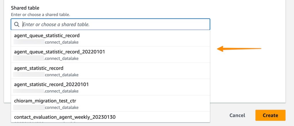This screenshot has height=126, width=294.
Task: Click connect_datalake under agent_statistic_record
Action: click(62, 75)
